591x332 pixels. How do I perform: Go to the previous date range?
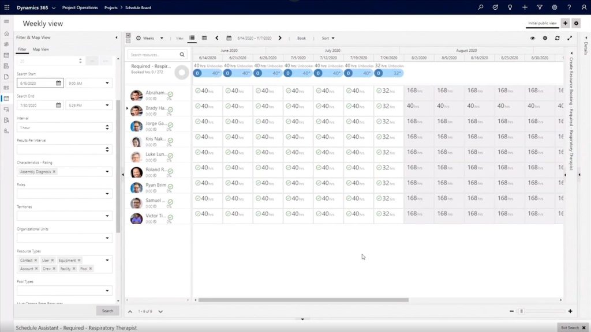(x=217, y=38)
